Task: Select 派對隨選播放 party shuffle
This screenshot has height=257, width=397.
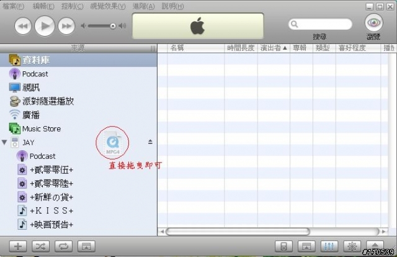Action: (x=78, y=101)
